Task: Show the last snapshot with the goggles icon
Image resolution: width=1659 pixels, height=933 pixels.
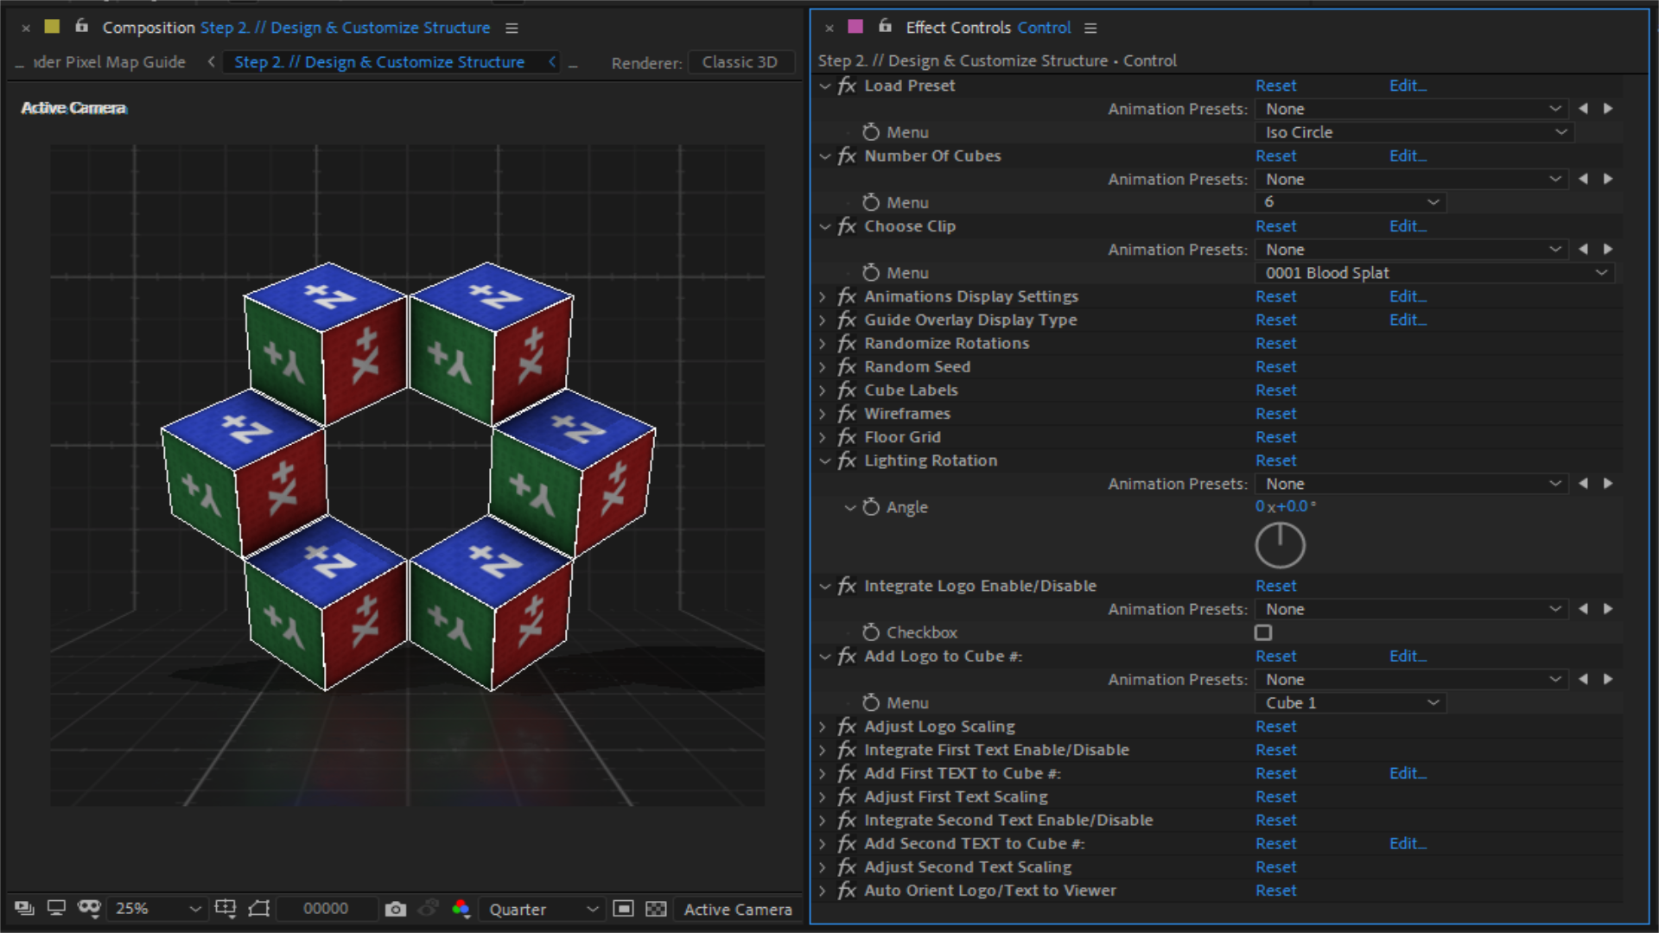Action: 428,909
